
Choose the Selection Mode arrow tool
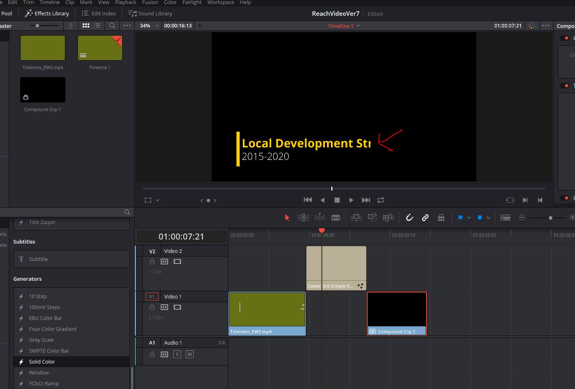(x=287, y=218)
